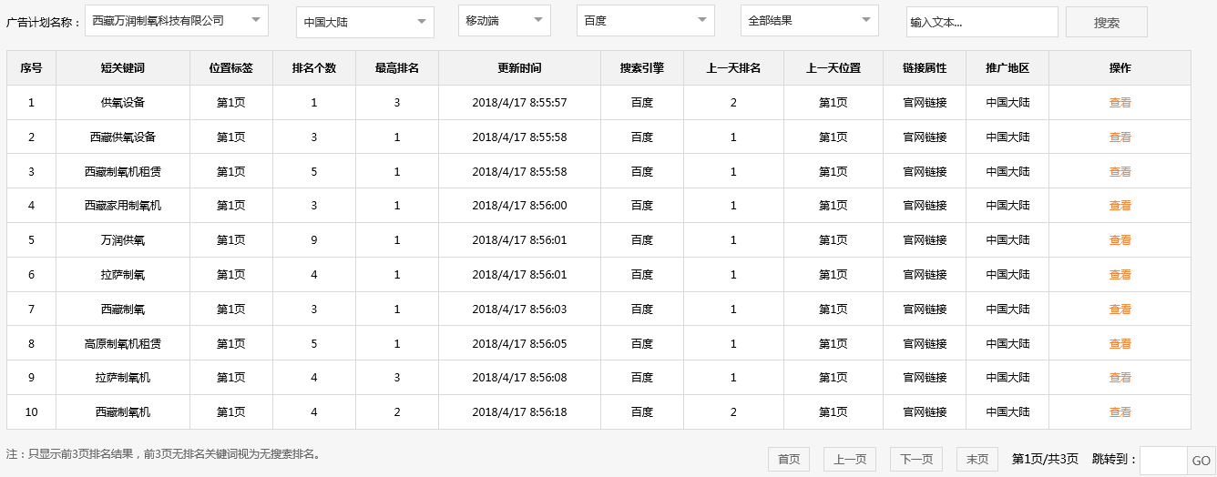Click the 链接属性 column header
This screenshot has width=1217, height=477.
pyautogui.click(x=925, y=68)
